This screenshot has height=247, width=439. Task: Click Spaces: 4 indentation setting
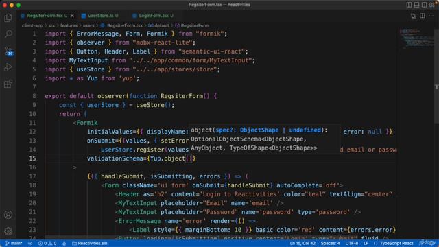(x=331, y=243)
